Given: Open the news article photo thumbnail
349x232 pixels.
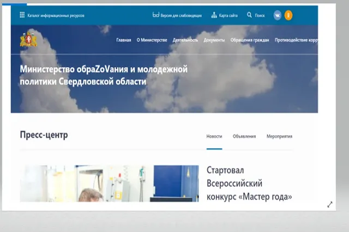Looking at the screenshot, I should pos(109,184).
